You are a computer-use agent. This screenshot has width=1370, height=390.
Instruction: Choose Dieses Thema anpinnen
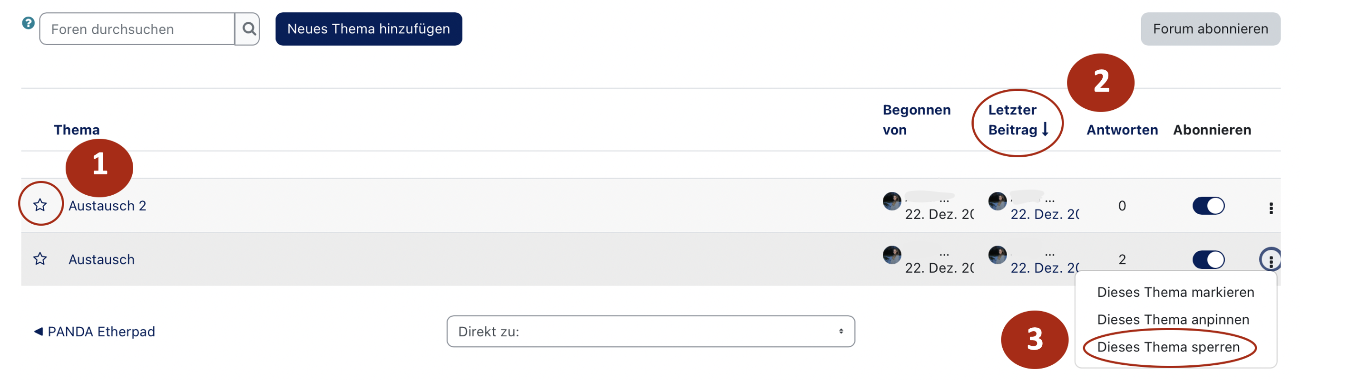1173,319
